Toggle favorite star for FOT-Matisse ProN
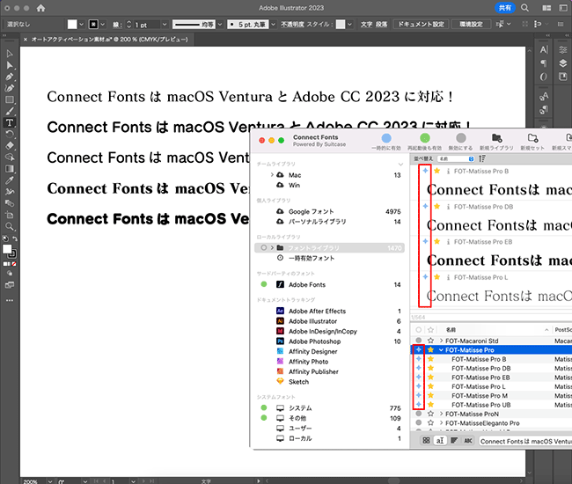 [431, 414]
